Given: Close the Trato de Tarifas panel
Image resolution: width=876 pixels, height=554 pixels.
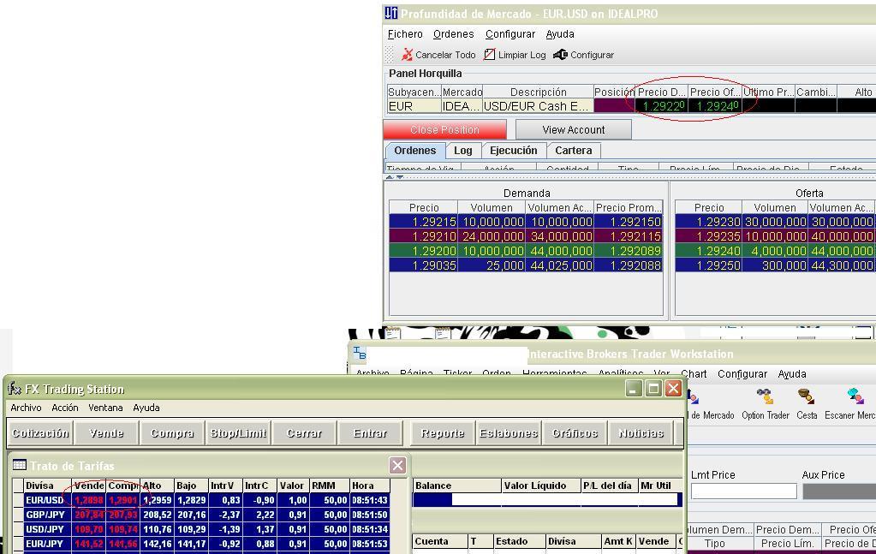Looking at the screenshot, I should pos(397,465).
